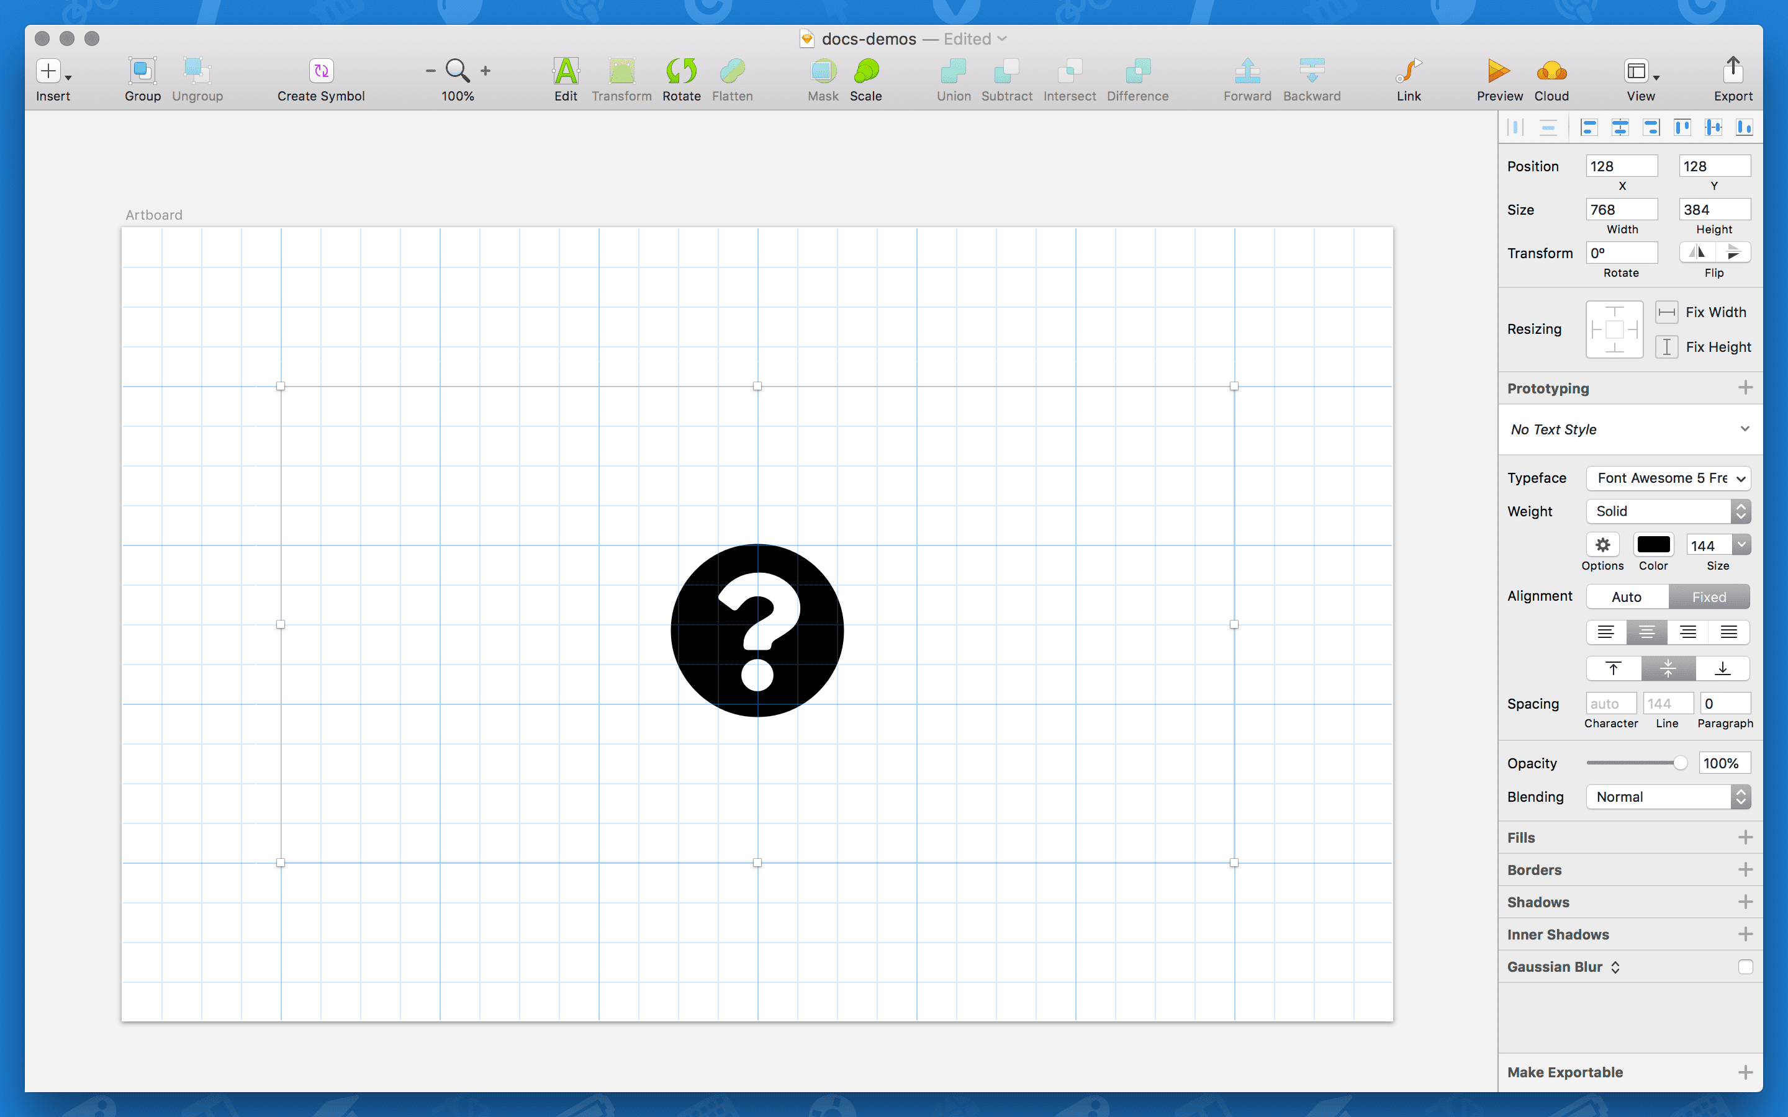Toggle Fix Height resizing option
Viewport: 1788px width, 1117px height.
coord(1667,346)
